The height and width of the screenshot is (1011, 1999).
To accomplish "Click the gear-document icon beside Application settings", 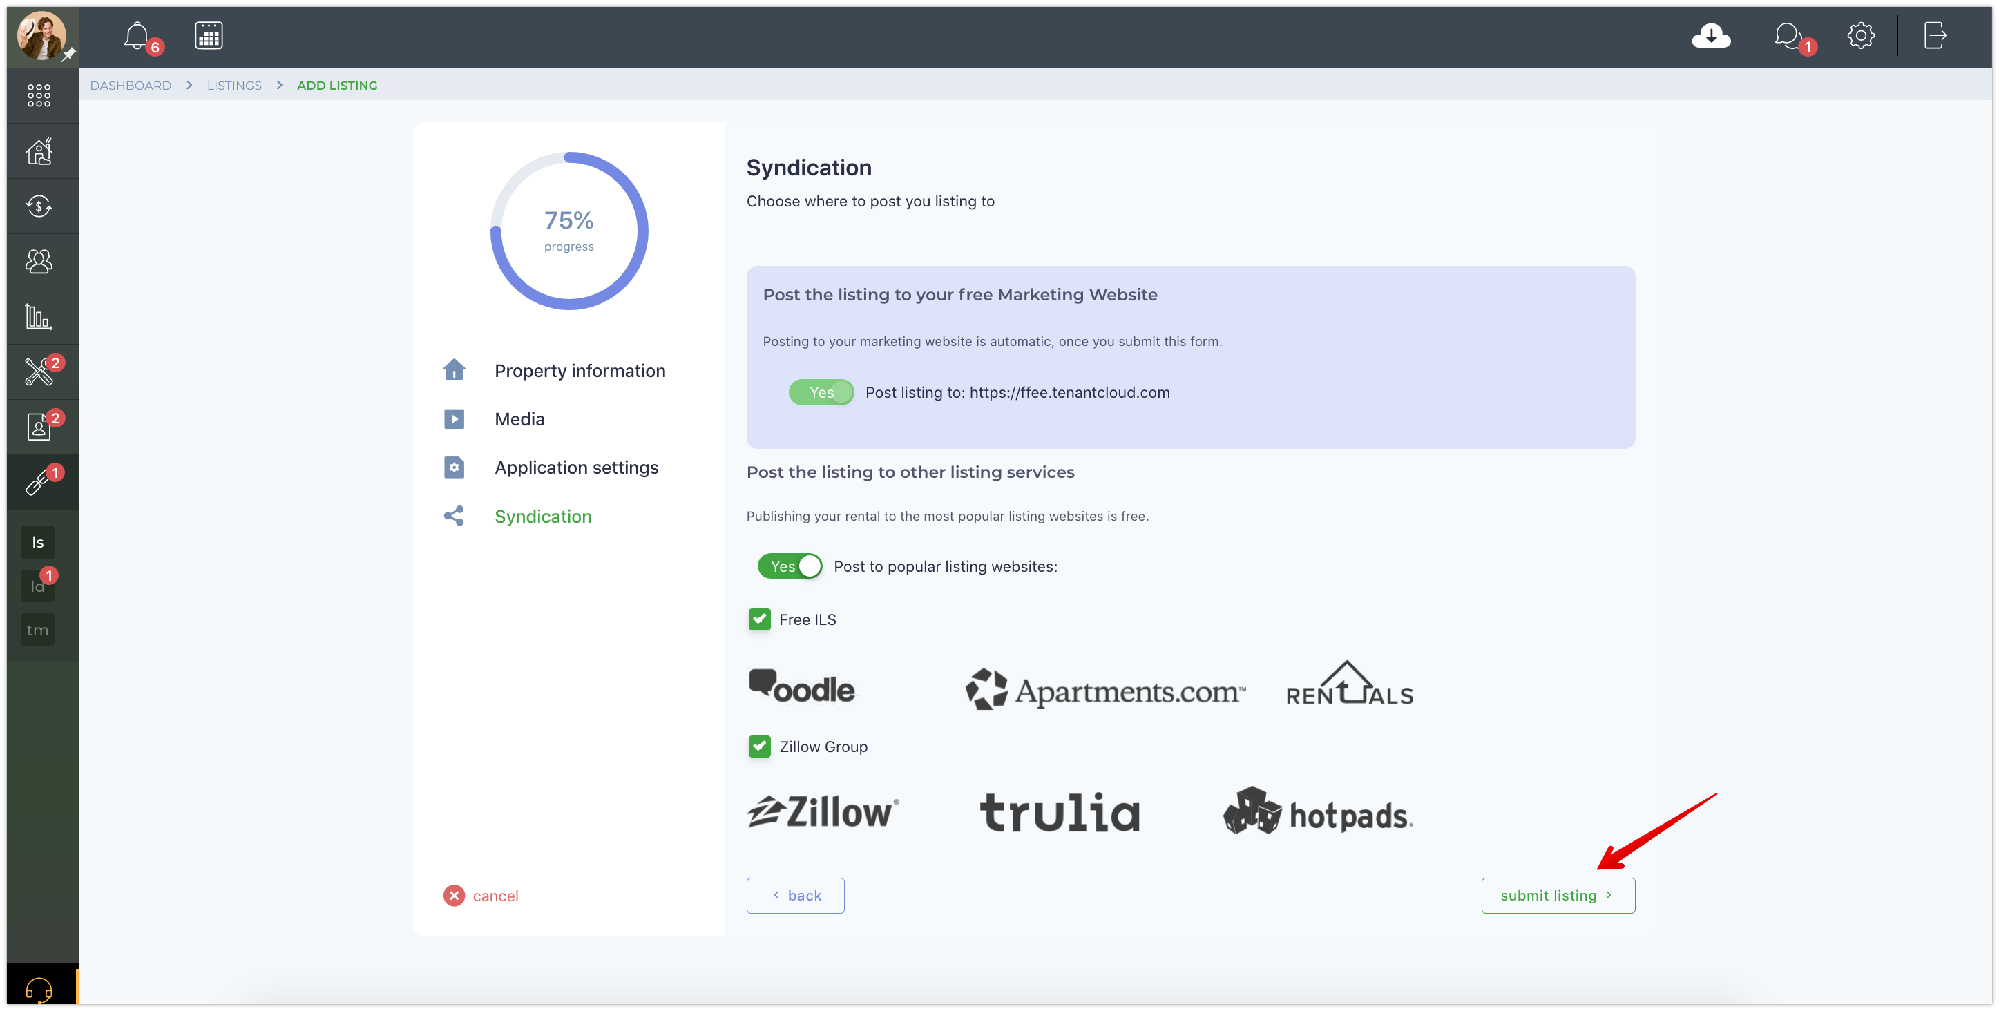I will click(x=454, y=468).
